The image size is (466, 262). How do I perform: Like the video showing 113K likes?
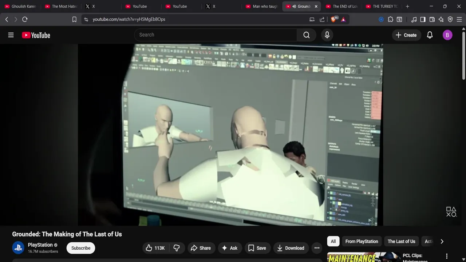click(155, 248)
